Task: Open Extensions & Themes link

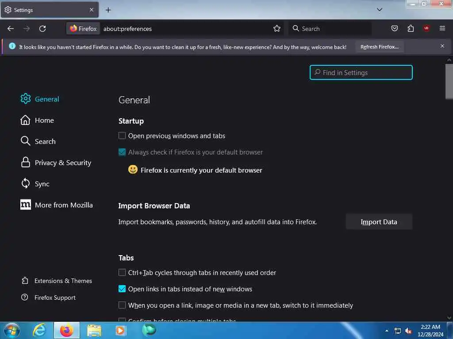Action: coord(57,281)
